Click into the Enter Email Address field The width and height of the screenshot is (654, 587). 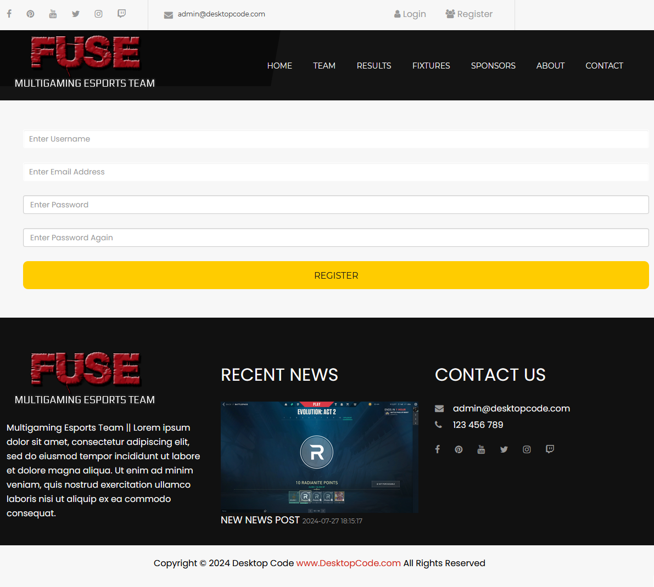pos(336,172)
